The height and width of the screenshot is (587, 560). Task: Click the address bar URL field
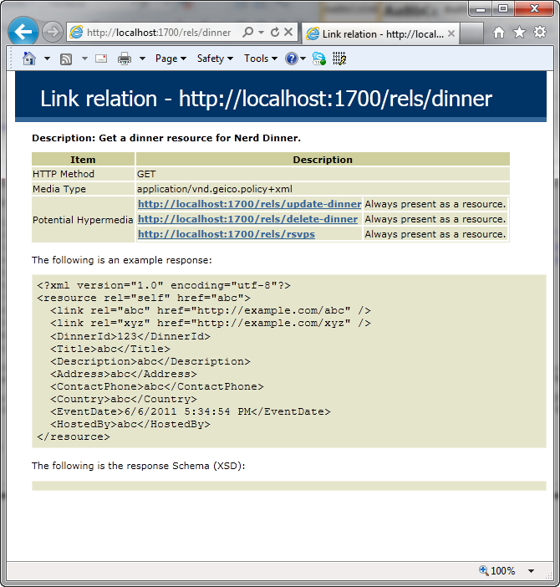(159, 33)
